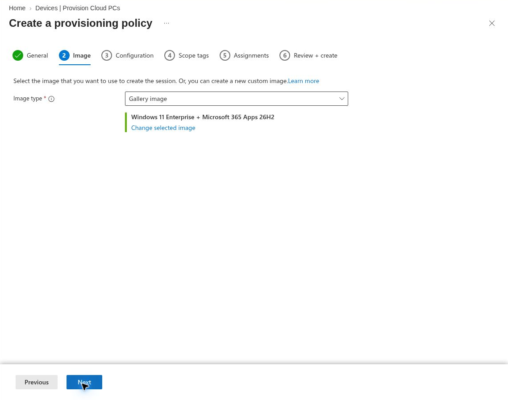This screenshot has width=508, height=400.
Task: Open the Scope tags step tab
Action: (186, 55)
